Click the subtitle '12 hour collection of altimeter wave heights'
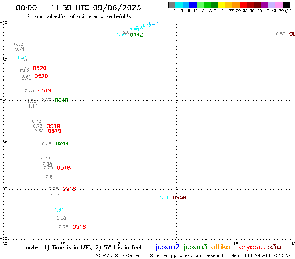This screenshot has height=259, width=295. tap(77, 16)
